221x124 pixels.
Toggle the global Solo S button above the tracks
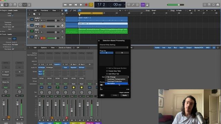(39, 14)
